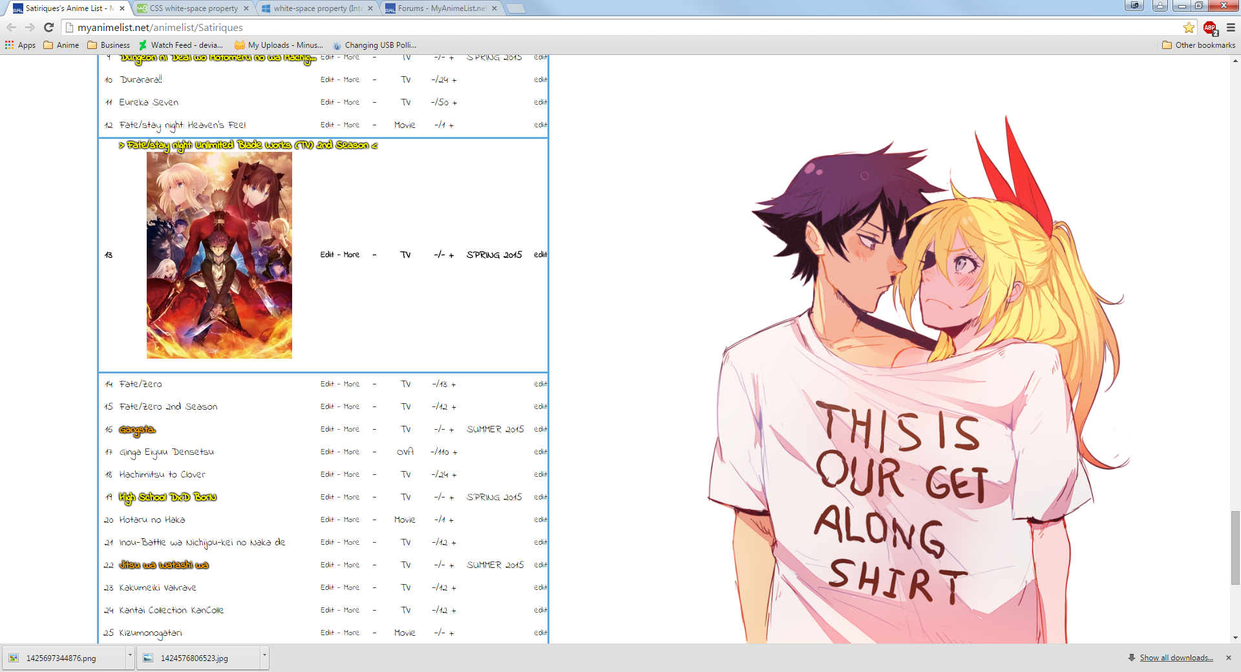Open dropdown arrow for 1425697344876.png download
This screenshot has height=672, width=1241.
coord(130,655)
